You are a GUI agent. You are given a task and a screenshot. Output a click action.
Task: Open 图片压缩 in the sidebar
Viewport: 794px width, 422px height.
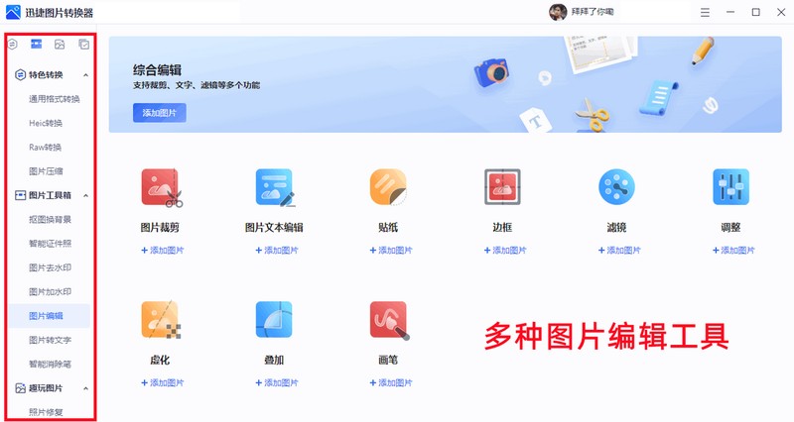click(46, 171)
